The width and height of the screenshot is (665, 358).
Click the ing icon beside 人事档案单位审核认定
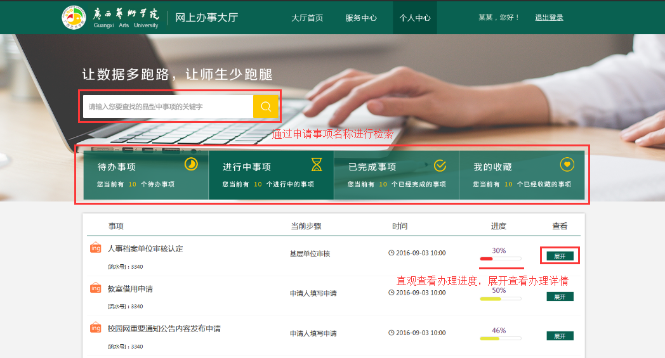96,248
